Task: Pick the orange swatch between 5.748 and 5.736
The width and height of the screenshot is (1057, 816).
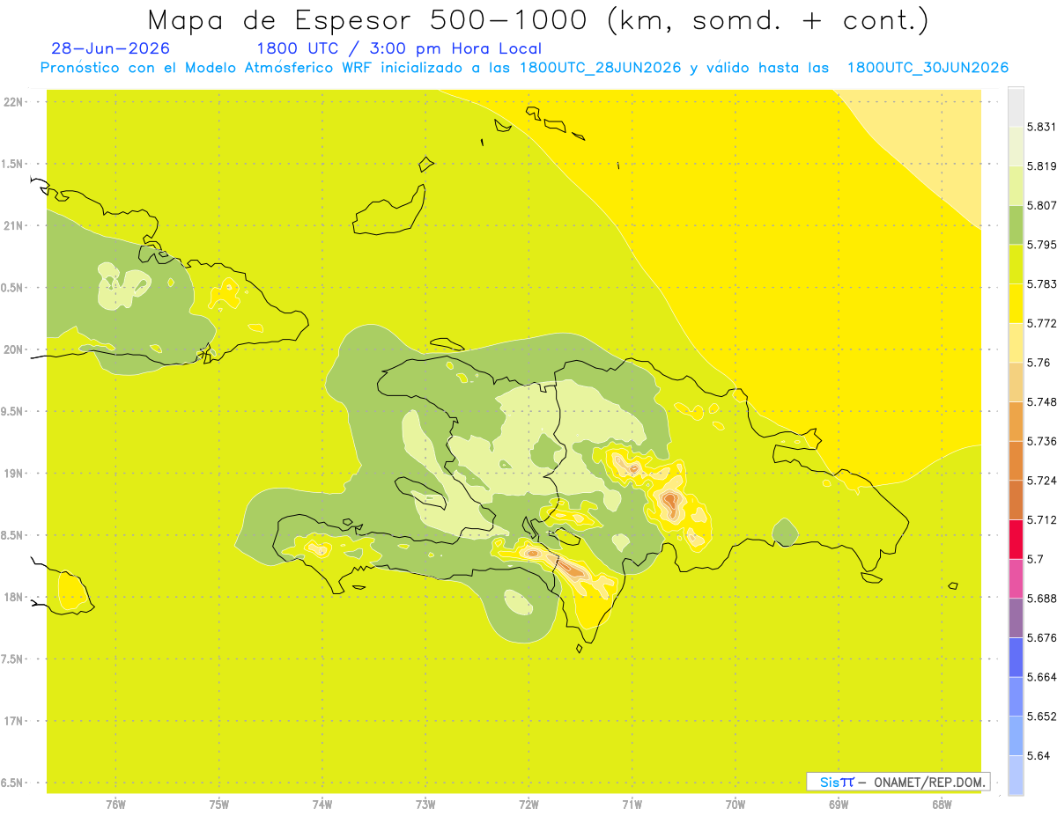Action: [x=1016, y=421]
